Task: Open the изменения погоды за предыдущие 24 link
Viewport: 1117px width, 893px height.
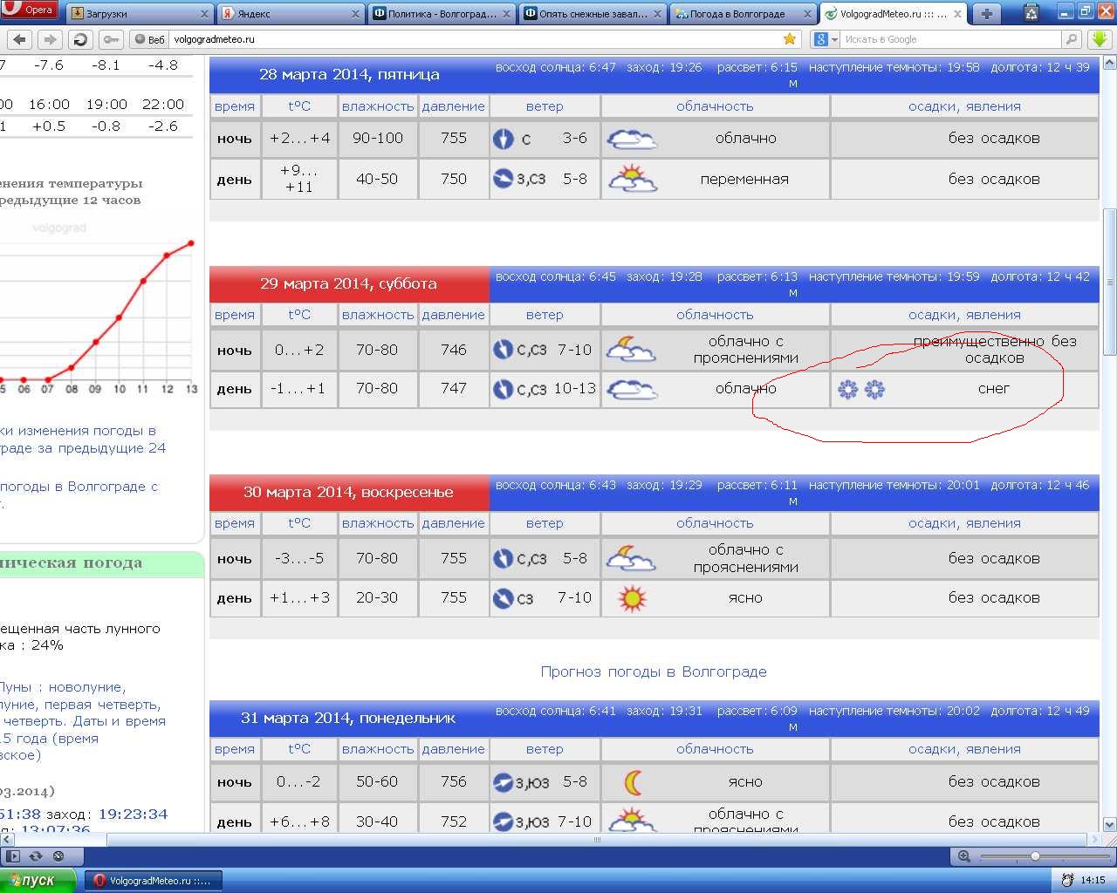Action: 83,440
